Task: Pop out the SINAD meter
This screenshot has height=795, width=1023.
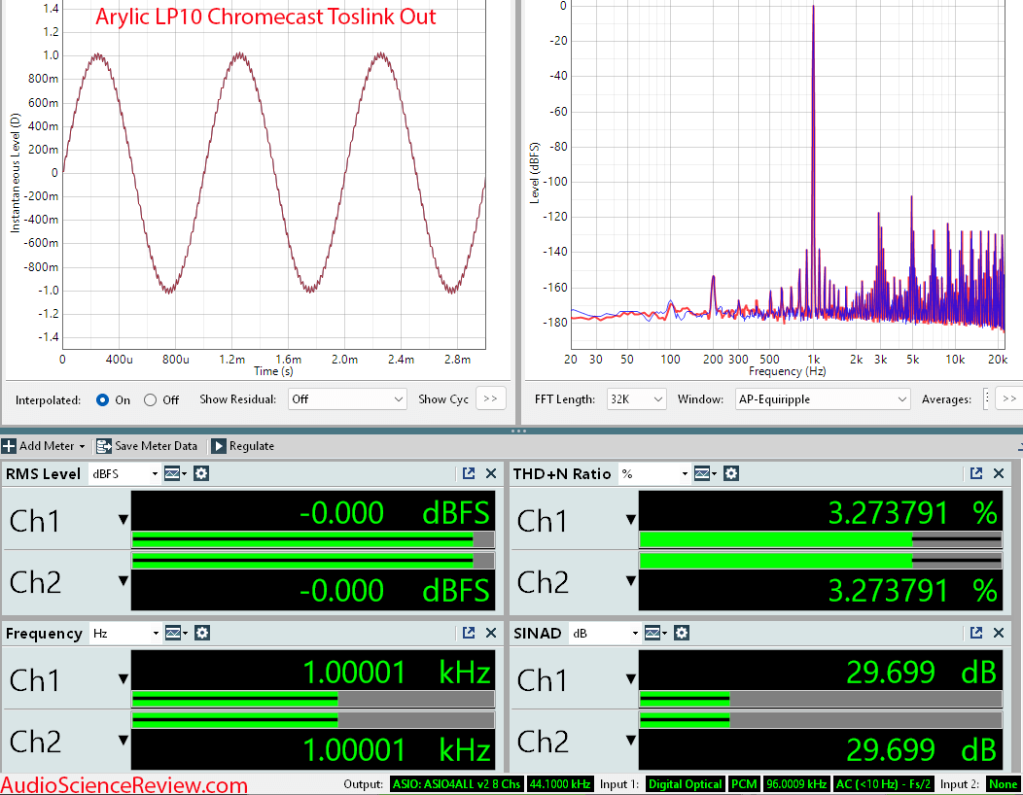Action: coord(976,633)
